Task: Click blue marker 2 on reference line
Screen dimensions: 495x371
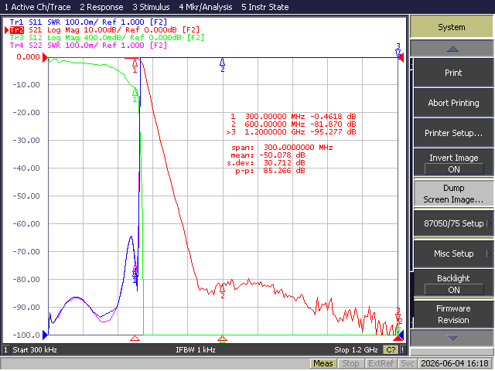Action: pos(223,65)
